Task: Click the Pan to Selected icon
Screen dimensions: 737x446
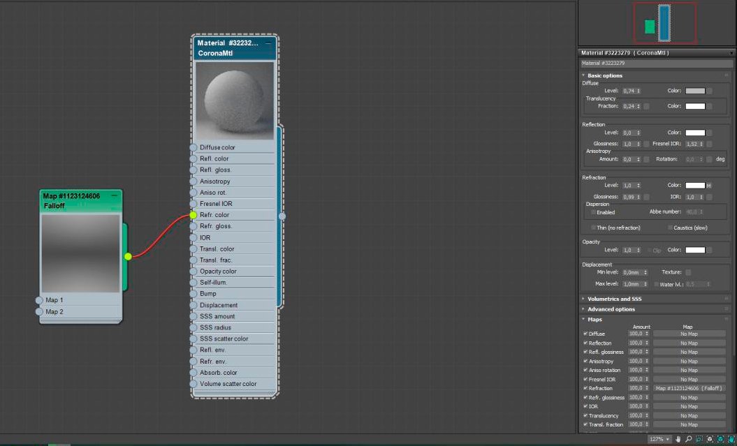Action: click(731, 439)
